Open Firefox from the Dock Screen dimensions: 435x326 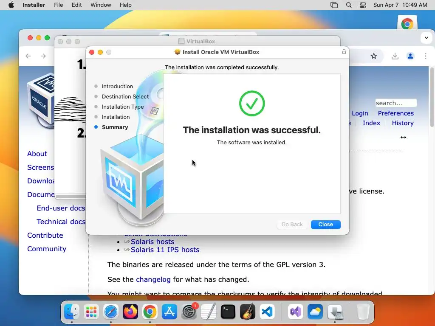tap(130, 312)
